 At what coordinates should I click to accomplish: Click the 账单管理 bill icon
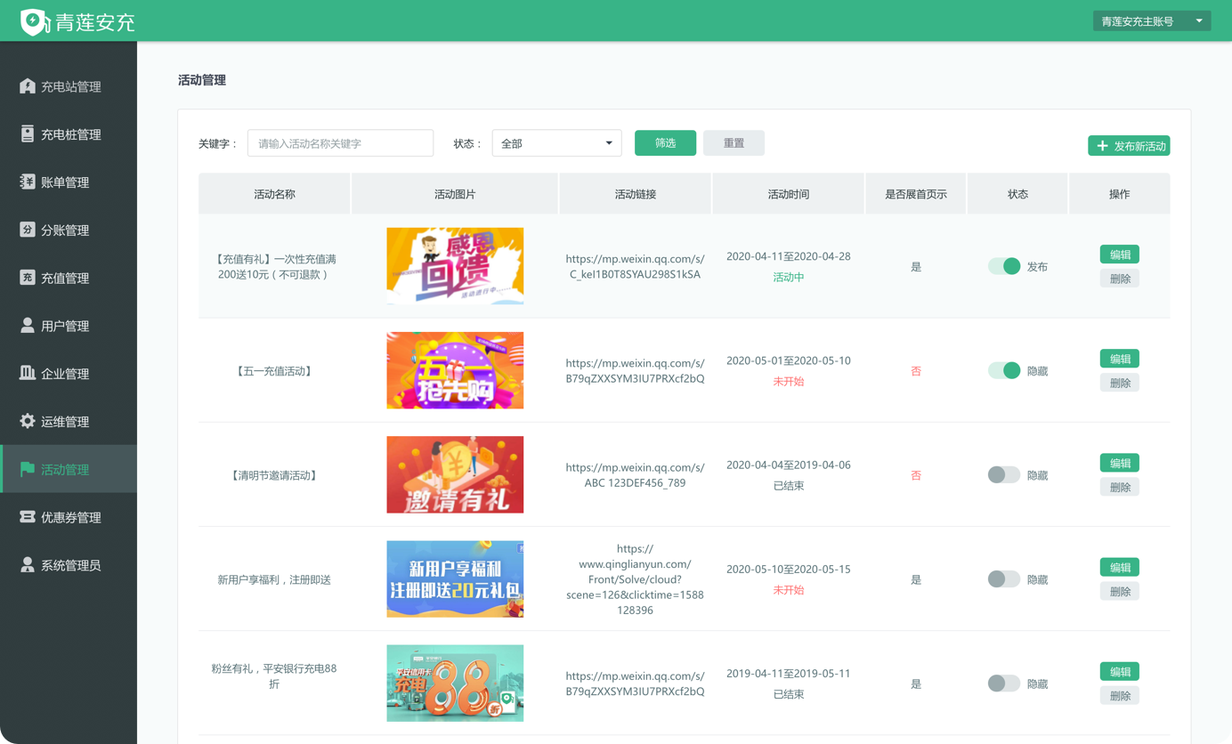click(28, 182)
